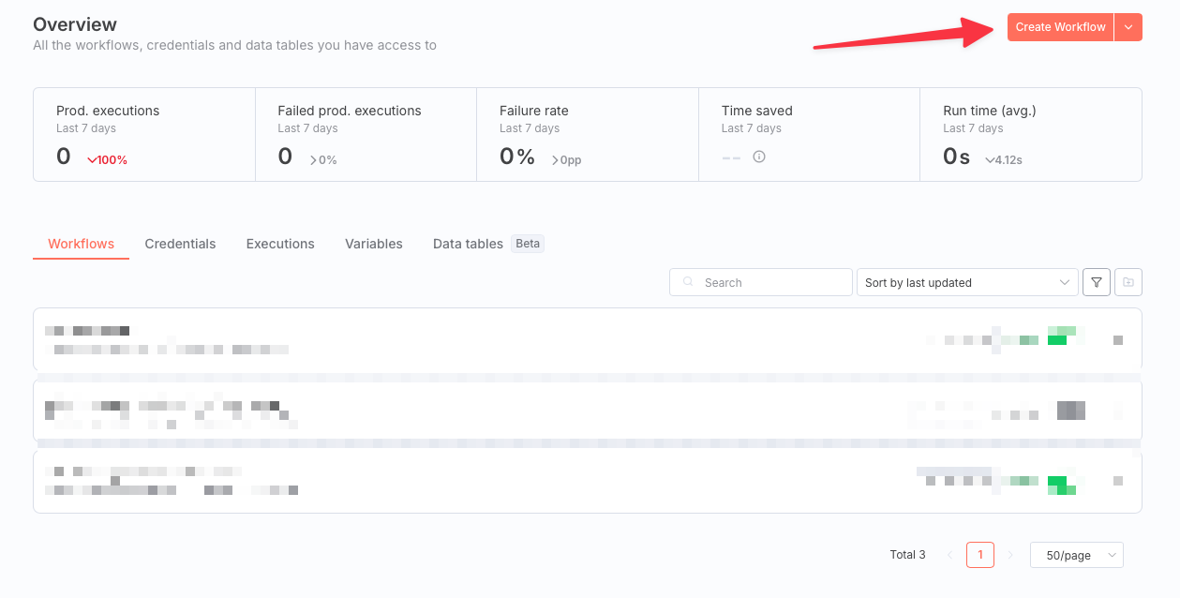Screen dimensions: 1180x598
Task: Click the add folder icon
Action: [x=1128, y=282]
